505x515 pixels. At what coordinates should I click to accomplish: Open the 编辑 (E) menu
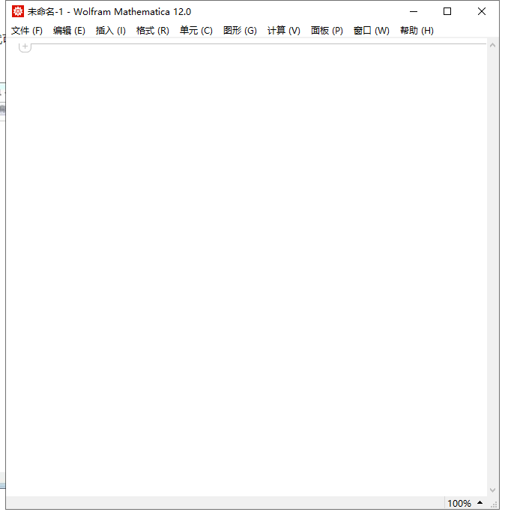pyautogui.click(x=69, y=31)
